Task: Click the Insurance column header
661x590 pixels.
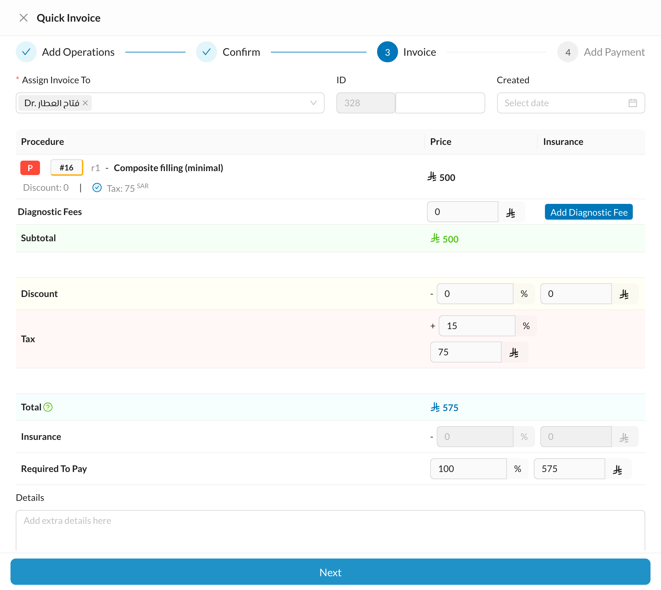Action: pos(563,142)
